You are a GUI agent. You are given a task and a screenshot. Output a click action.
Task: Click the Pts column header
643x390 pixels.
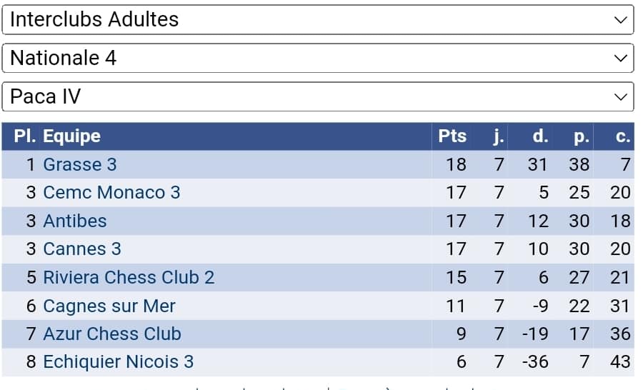pos(452,136)
